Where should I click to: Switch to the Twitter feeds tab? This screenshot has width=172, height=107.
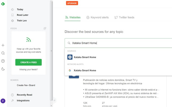(x=124, y=17)
